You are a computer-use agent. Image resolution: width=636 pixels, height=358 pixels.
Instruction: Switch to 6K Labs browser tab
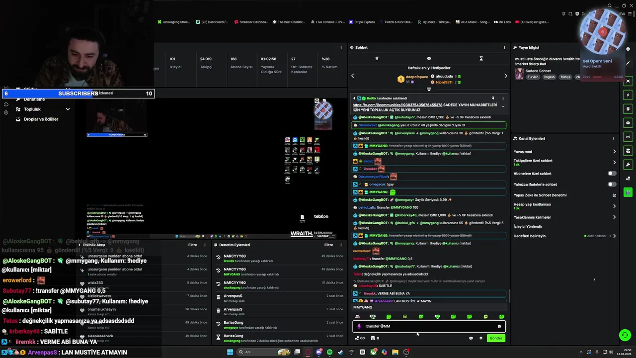click(x=502, y=22)
